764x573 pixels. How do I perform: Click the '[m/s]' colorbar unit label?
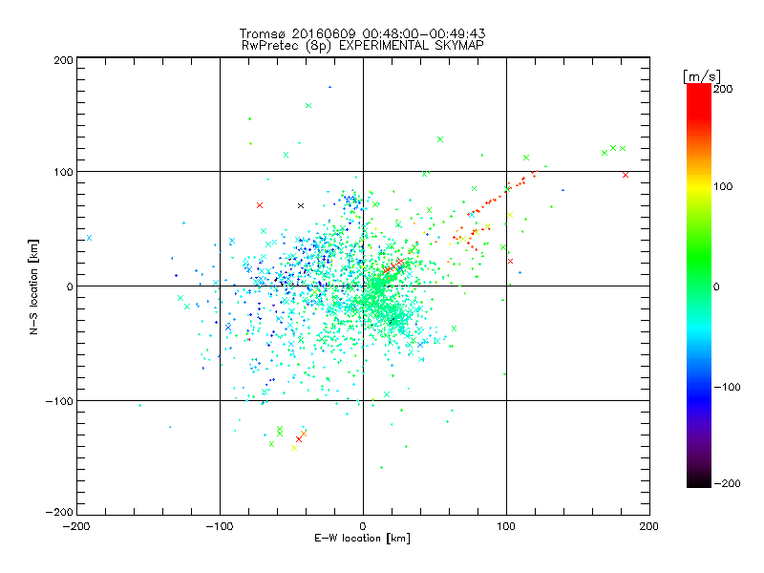[702, 76]
